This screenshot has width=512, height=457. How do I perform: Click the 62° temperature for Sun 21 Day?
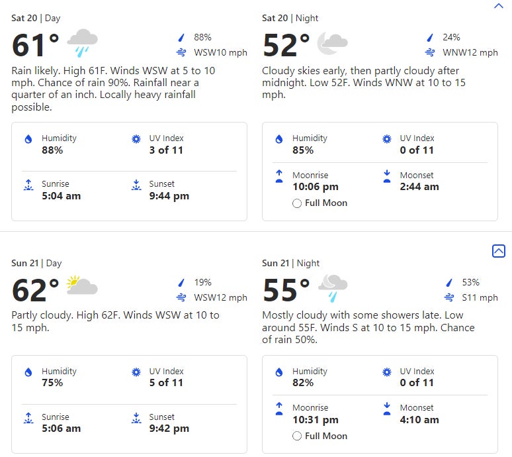pos(36,290)
